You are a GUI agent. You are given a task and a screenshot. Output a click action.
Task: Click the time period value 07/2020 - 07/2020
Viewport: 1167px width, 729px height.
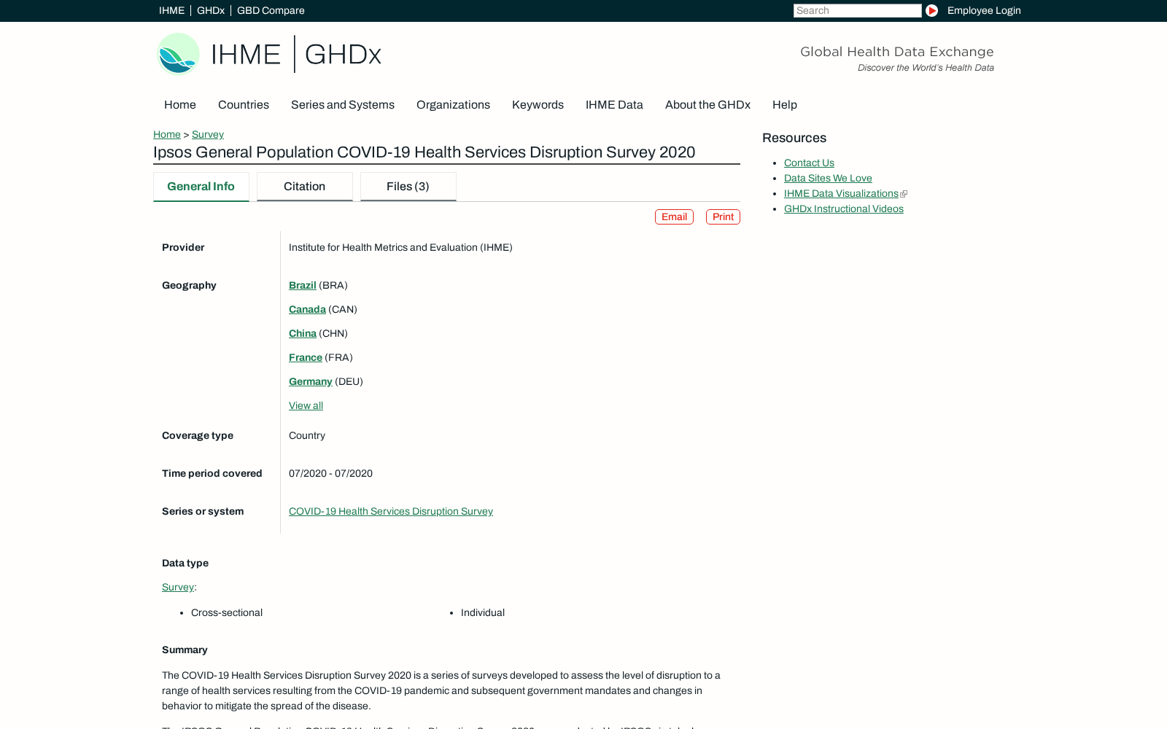click(x=330, y=474)
